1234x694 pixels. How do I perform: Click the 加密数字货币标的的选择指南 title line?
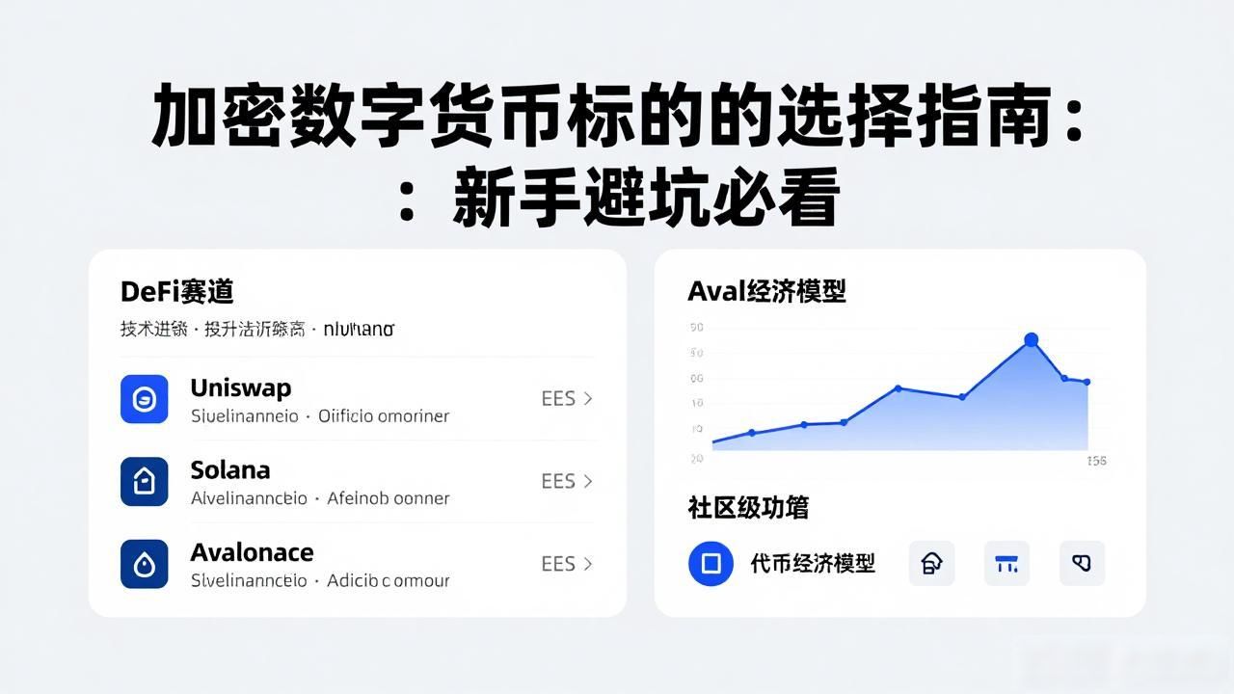tap(617, 118)
